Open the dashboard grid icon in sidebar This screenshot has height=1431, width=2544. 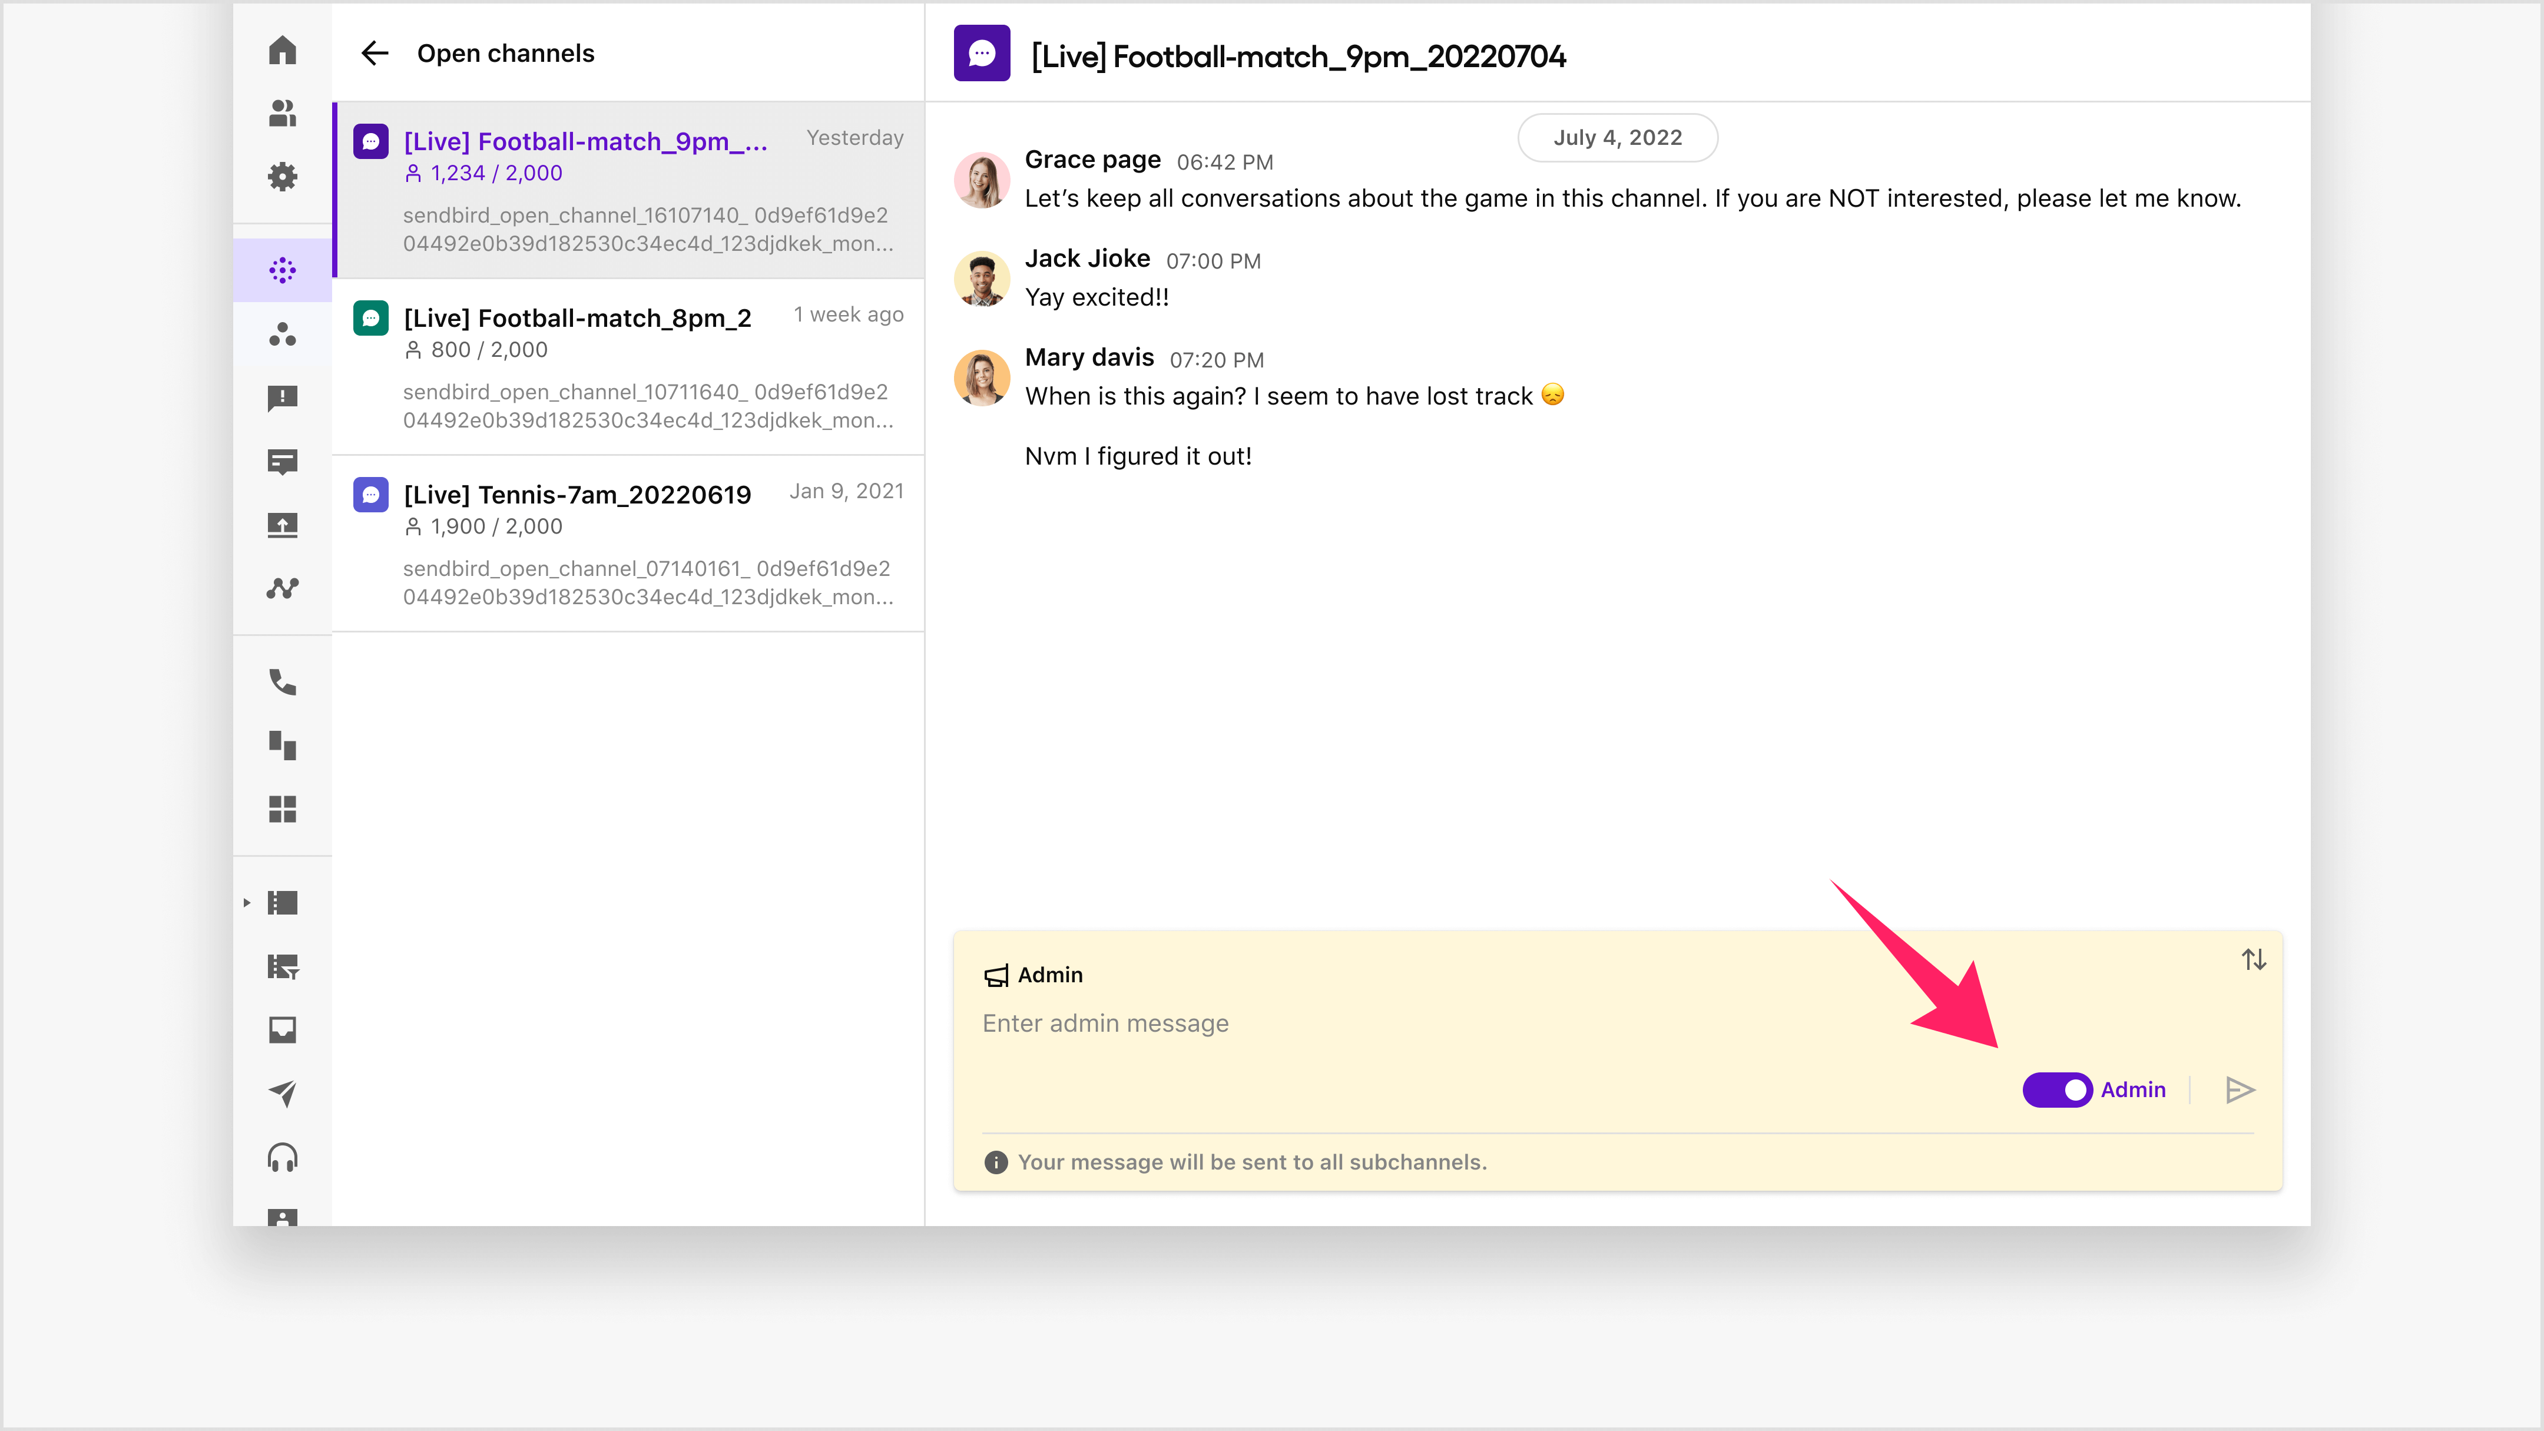(x=283, y=809)
